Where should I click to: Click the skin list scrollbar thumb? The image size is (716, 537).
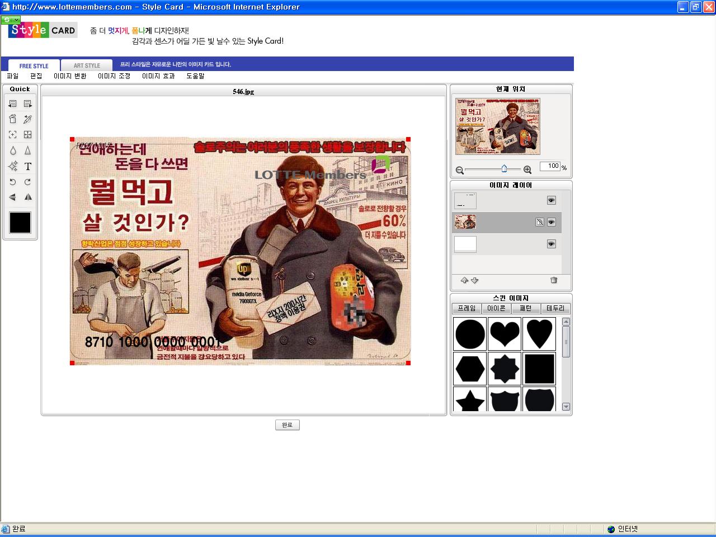click(x=566, y=342)
